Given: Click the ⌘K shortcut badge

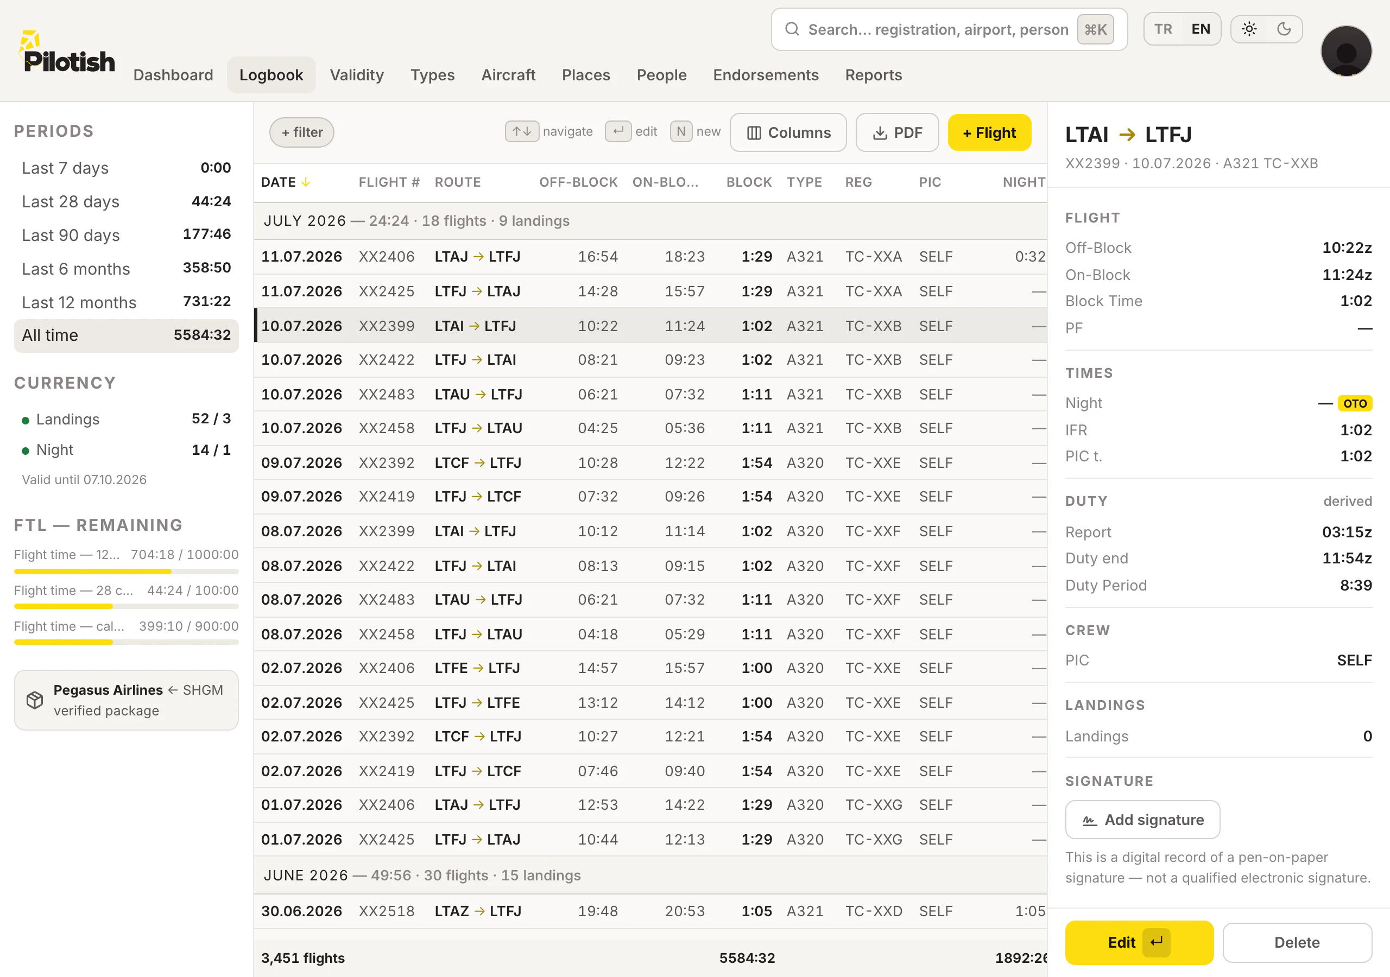Looking at the screenshot, I should point(1095,29).
